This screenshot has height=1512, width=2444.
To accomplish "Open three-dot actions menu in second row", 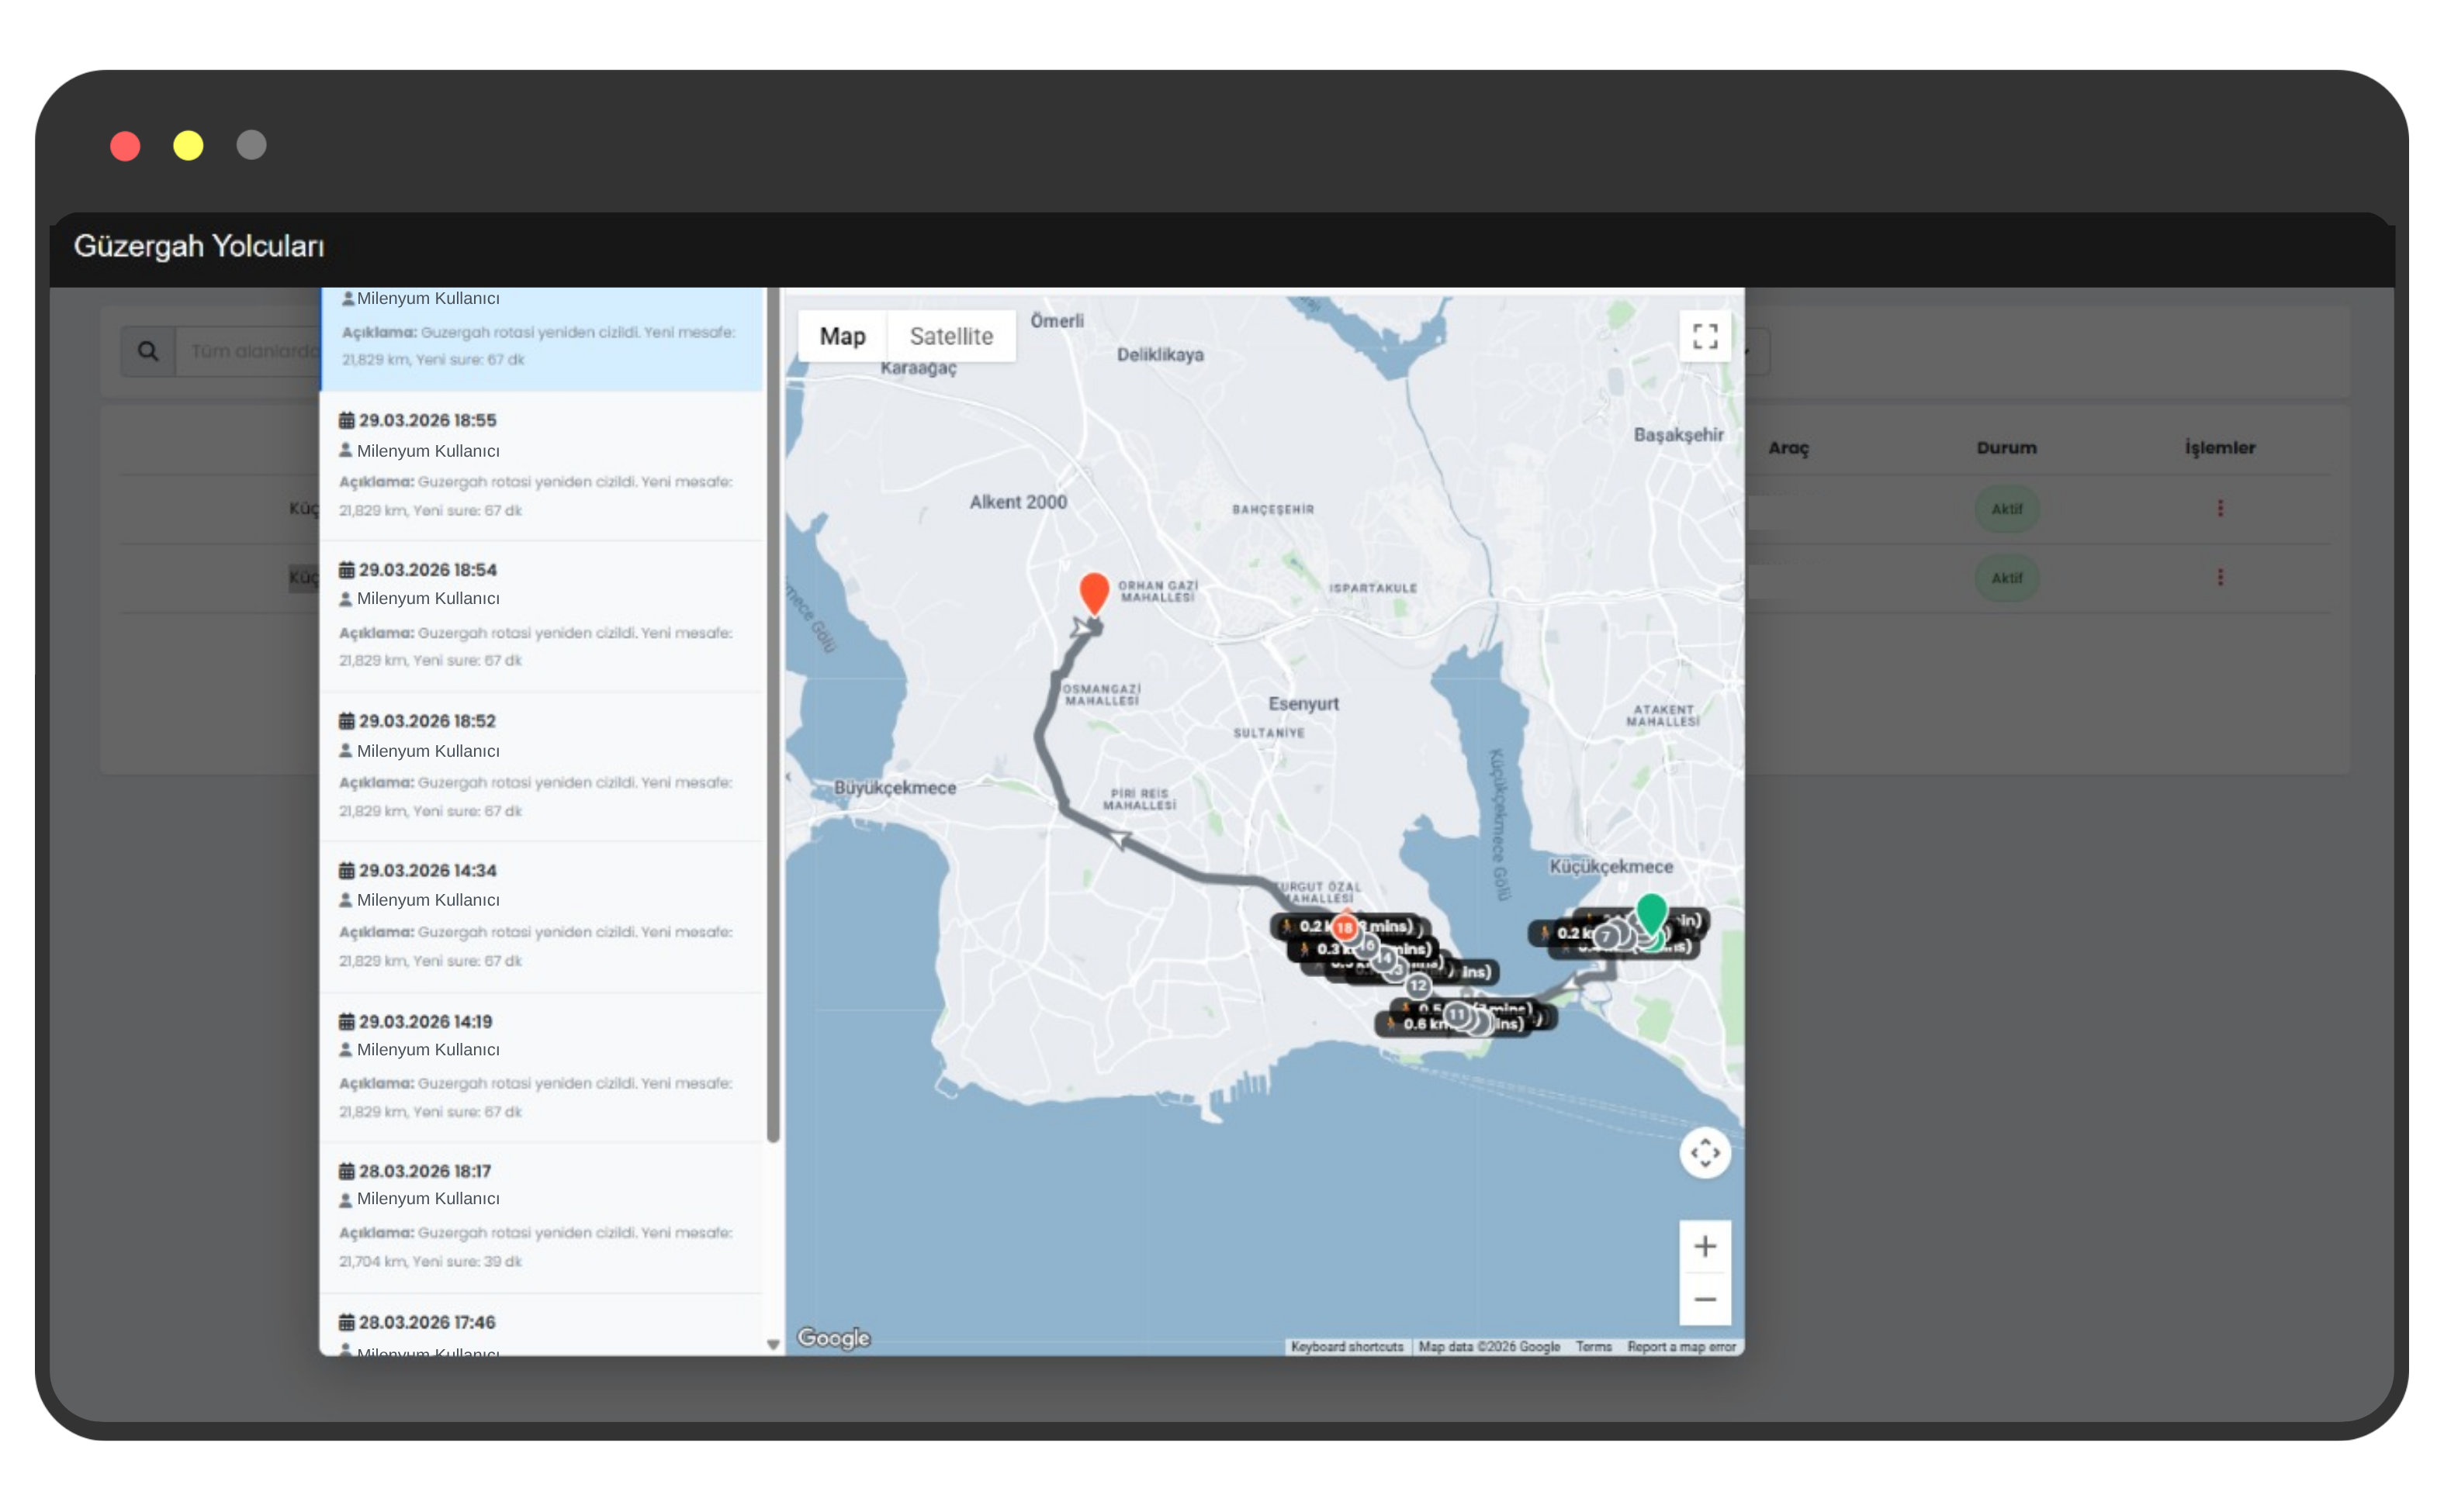I will point(2220,578).
